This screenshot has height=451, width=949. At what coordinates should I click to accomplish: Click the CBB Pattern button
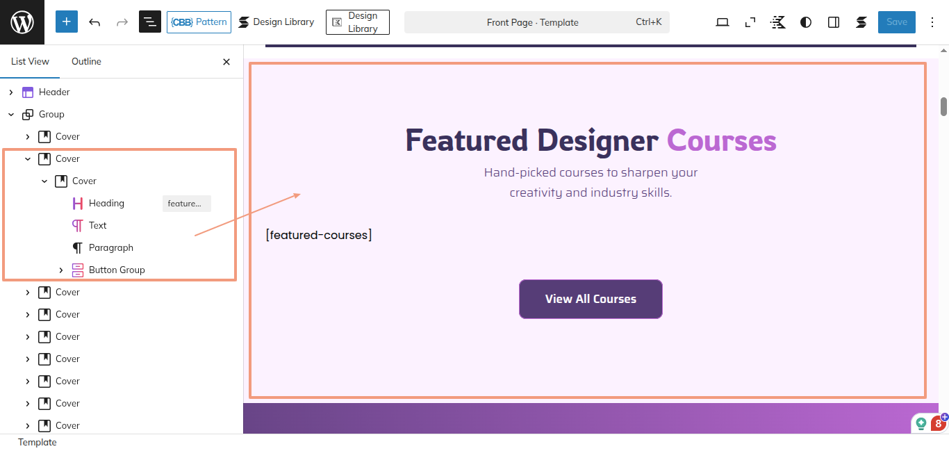(199, 22)
